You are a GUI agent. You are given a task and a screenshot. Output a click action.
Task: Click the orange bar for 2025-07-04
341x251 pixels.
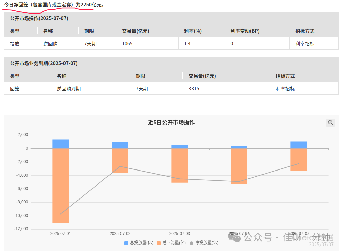coord(239,166)
